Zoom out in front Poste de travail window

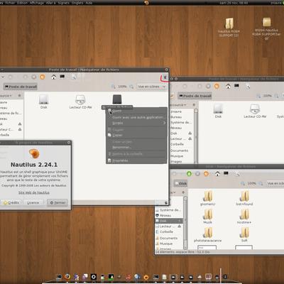[x=114, y=87]
